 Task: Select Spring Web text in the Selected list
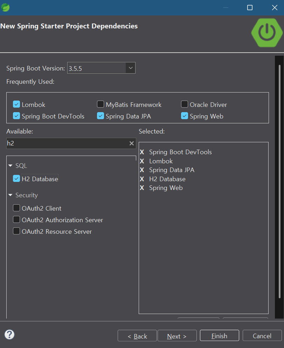pos(166,188)
